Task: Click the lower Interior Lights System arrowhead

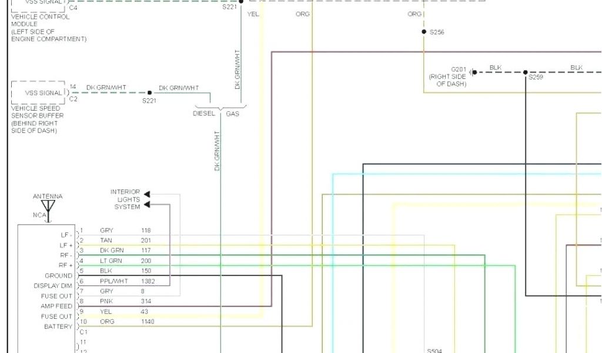Action: point(147,204)
